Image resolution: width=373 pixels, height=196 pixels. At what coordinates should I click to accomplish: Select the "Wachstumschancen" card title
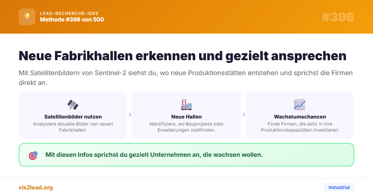click(x=300, y=117)
